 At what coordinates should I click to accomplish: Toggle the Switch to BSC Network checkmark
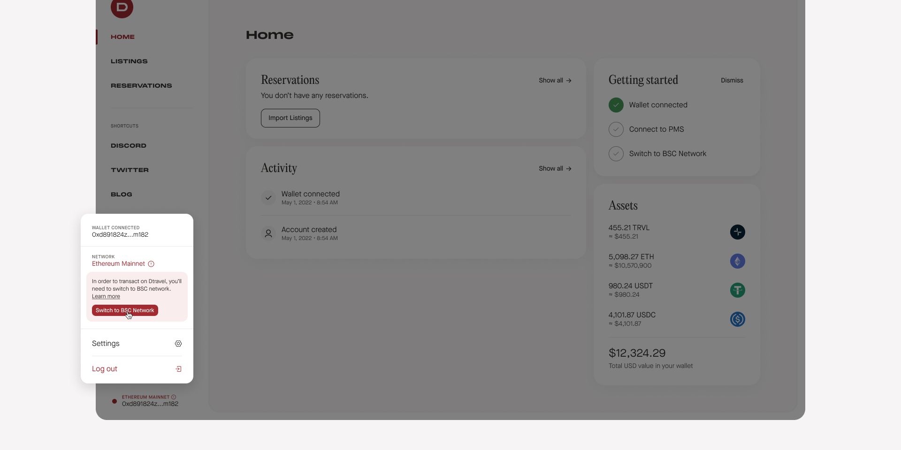pyautogui.click(x=616, y=154)
